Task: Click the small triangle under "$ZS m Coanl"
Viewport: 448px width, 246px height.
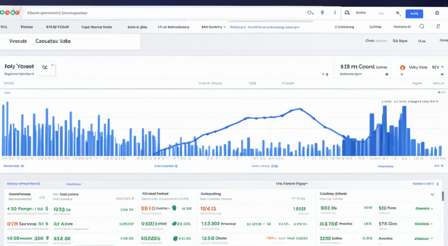Action: [x=387, y=74]
